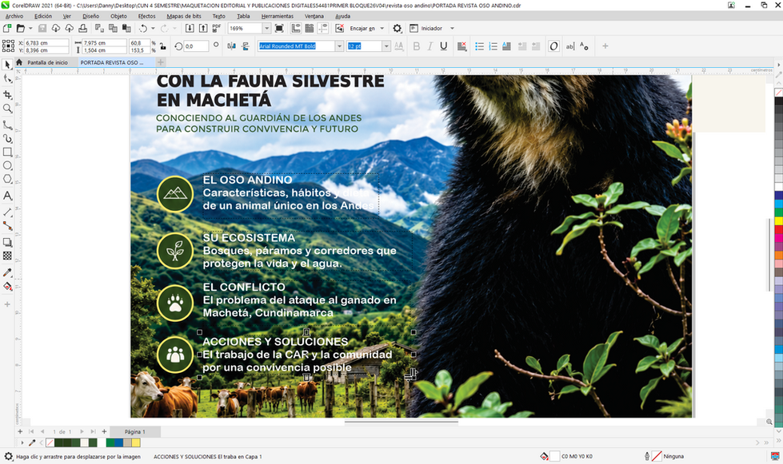Screen dimensions: 783x464
Task: Select the Shape tool
Action: (x=7, y=79)
